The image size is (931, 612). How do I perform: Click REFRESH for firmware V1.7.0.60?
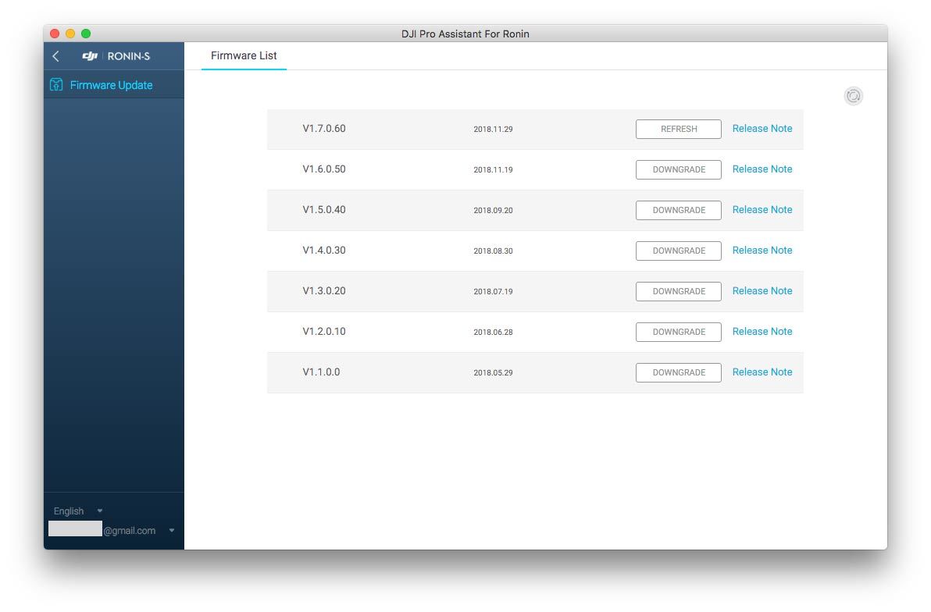pyautogui.click(x=679, y=129)
